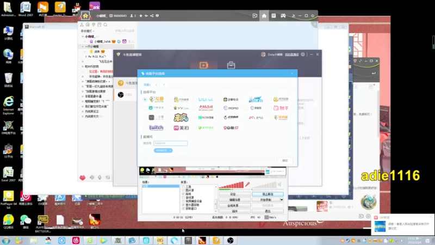
Task: Select 斗鱼直播 entry in Douyu manager sidebar
Action: click(x=126, y=83)
